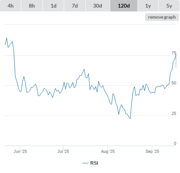Open the 5y time range

click(169, 6)
